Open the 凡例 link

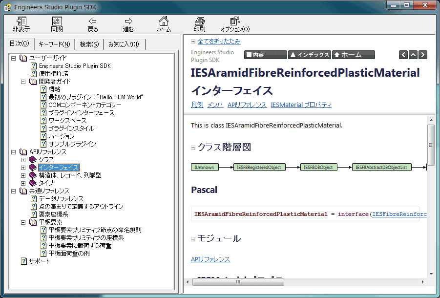click(197, 105)
